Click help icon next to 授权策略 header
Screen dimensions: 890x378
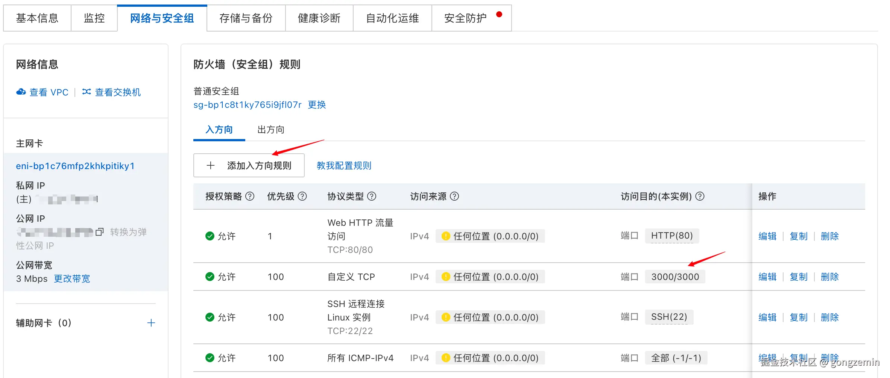coord(250,196)
